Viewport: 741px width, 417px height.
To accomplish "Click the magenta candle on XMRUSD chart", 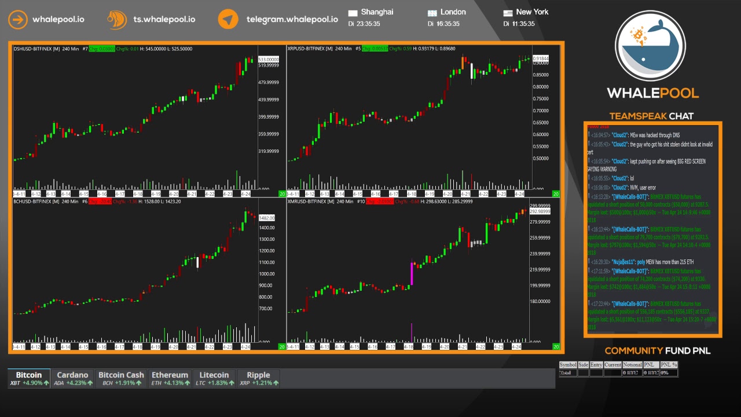I will (x=412, y=273).
